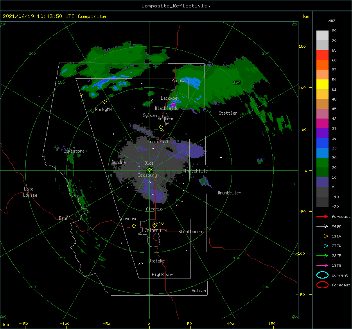Click the Airdrie city label
The width and height of the screenshot is (352, 329).
pyautogui.click(x=154, y=209)
